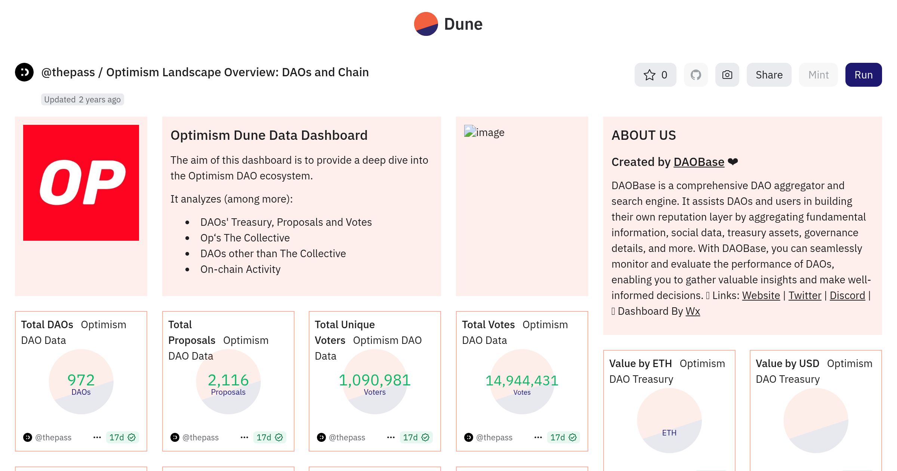
Task: Click the Optimism Dune Data Dashboard heading
Action: (x=269, y=135)
